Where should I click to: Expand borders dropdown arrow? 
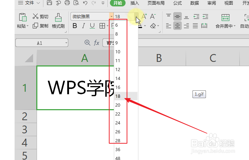point(108,26)
